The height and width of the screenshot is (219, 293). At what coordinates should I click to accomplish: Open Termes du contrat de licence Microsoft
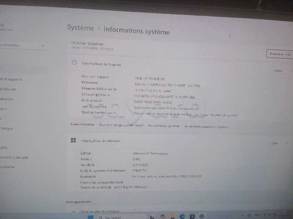(114, 187)
